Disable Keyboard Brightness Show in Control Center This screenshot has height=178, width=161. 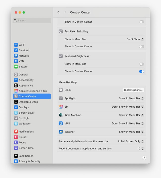(x=142, y=71)
